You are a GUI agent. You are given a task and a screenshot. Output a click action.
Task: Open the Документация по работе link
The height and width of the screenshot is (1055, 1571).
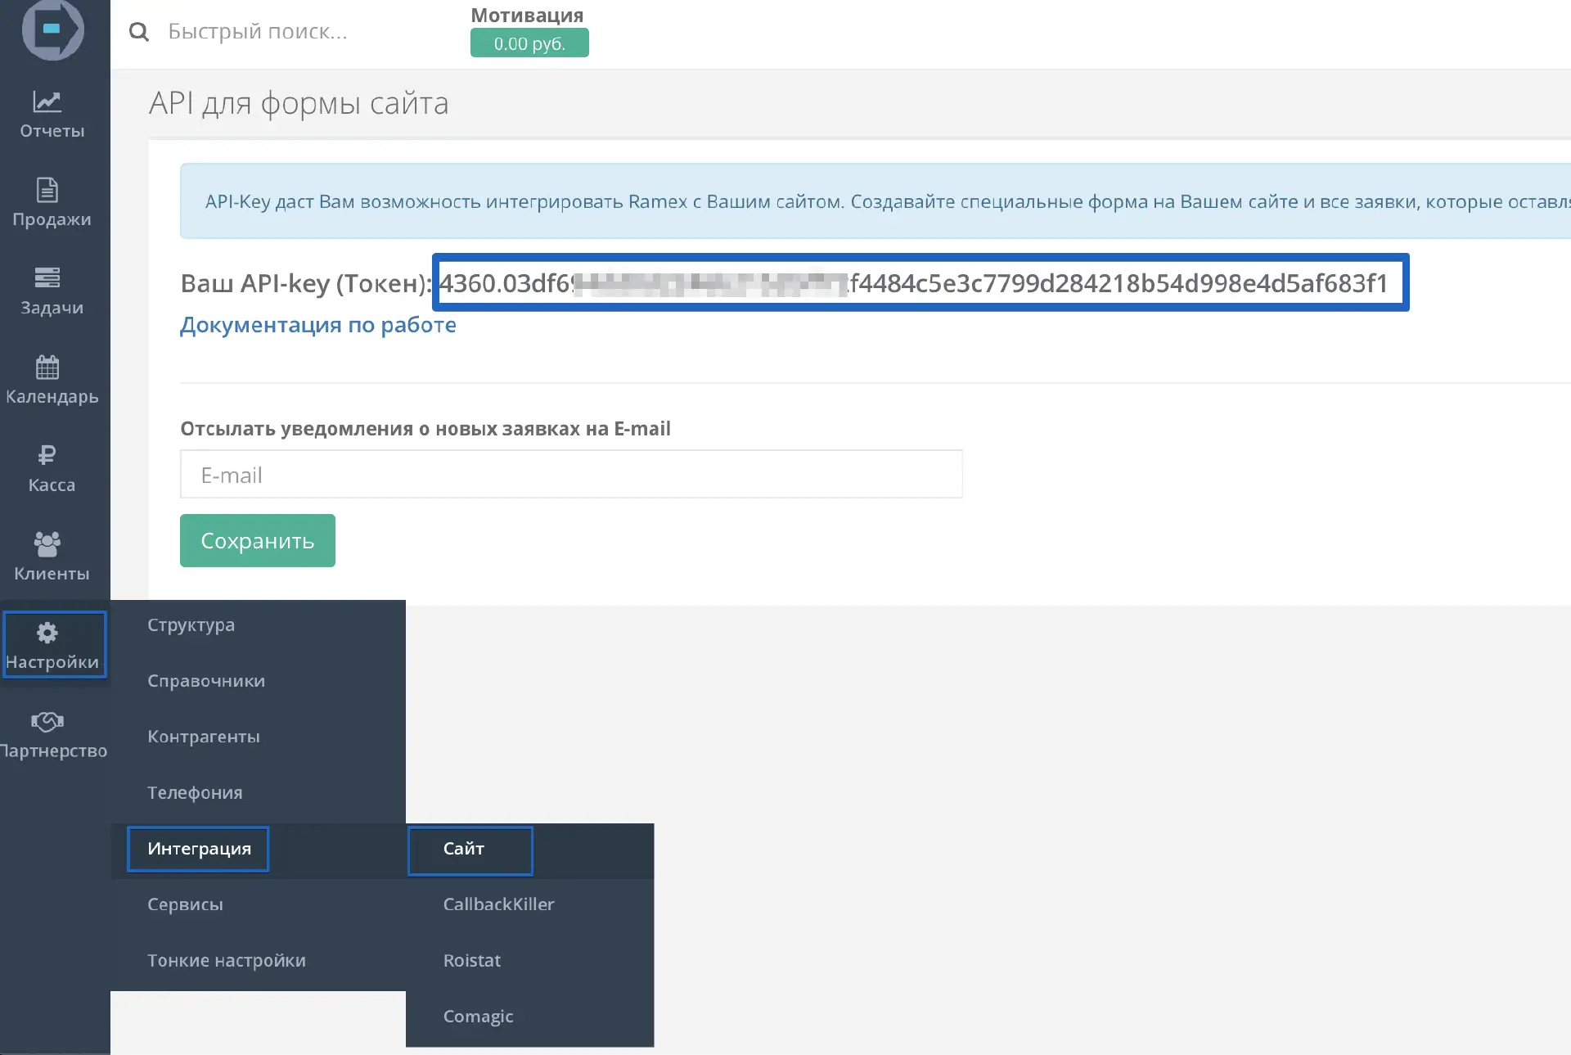(317, 325)
